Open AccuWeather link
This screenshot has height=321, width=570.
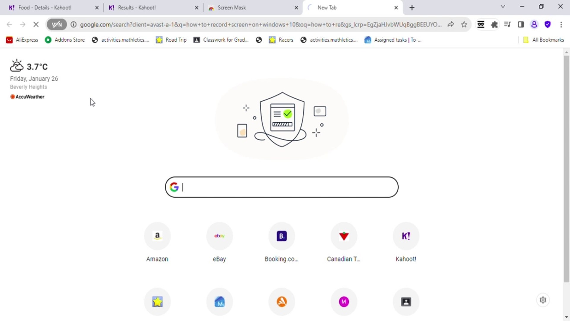coord(27,97)
